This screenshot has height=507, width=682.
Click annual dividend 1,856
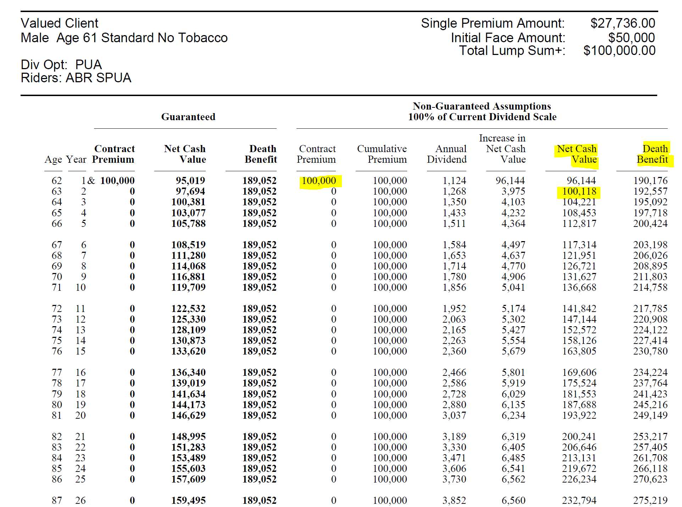click(454, 287)
